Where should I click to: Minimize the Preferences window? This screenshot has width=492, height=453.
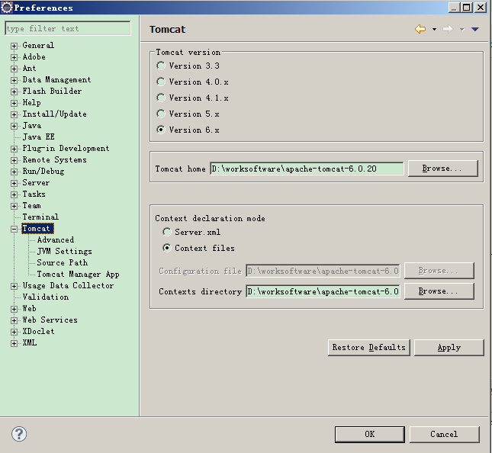click(454, 7)
